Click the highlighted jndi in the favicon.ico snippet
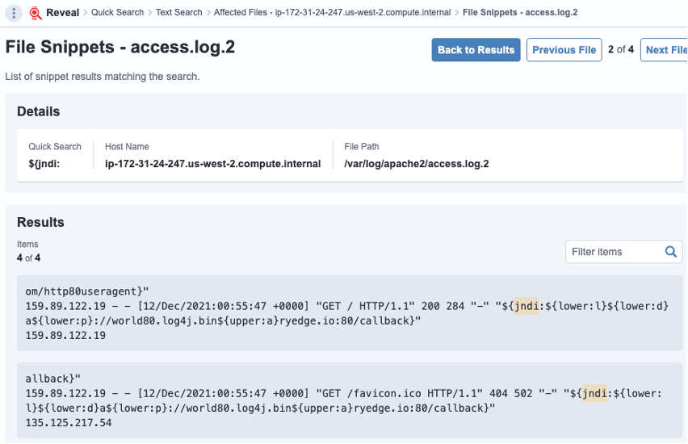The image size is (688, 444). tap(594, 394)
